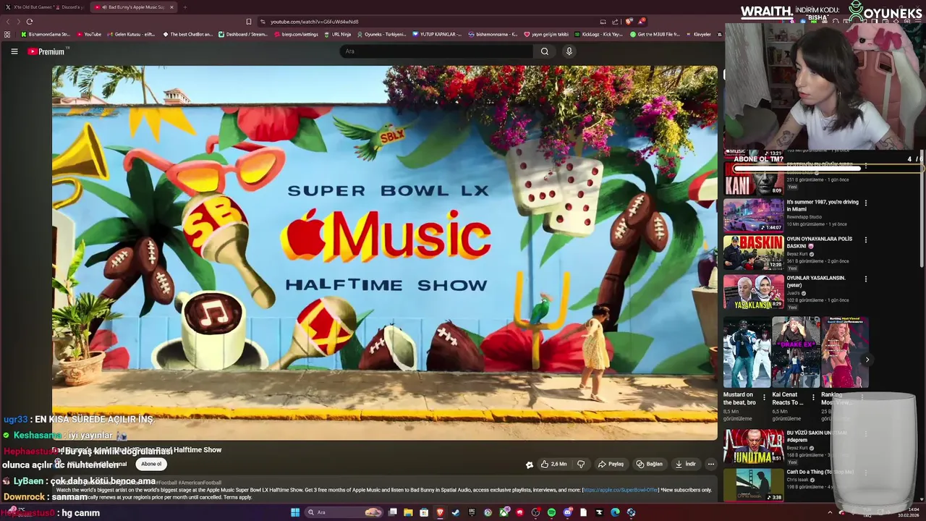Screen dimensions: 926x521
Task: Open the YASAKLANSIN video thumbnail
Action: (x=753, y=292)
